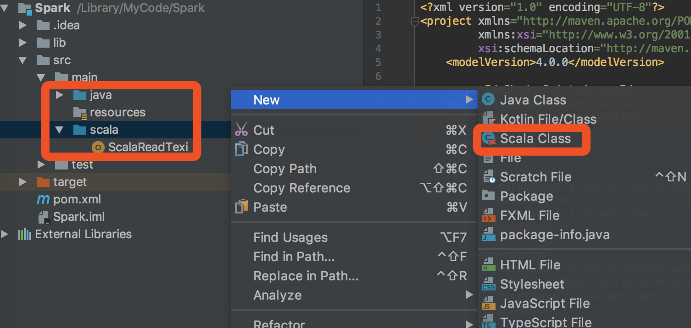Image resolution: width=691 pixels, height=328 pixels.
Task: Click the XML declaration line in editor
Action: tap(542, 7)
